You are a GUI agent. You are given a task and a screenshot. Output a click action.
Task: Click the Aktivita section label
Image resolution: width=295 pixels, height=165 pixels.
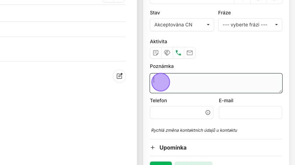point(158,42)
